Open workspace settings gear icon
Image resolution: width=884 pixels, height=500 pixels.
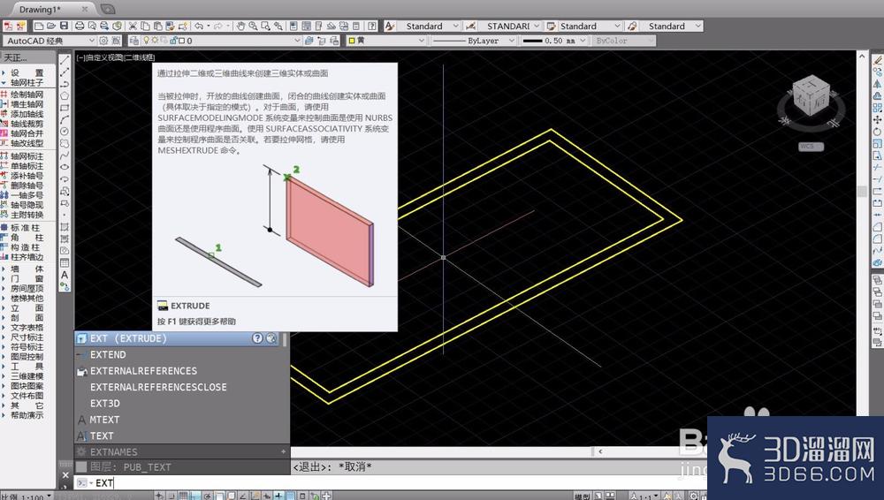pyautogui.click(x=103, y=41)
